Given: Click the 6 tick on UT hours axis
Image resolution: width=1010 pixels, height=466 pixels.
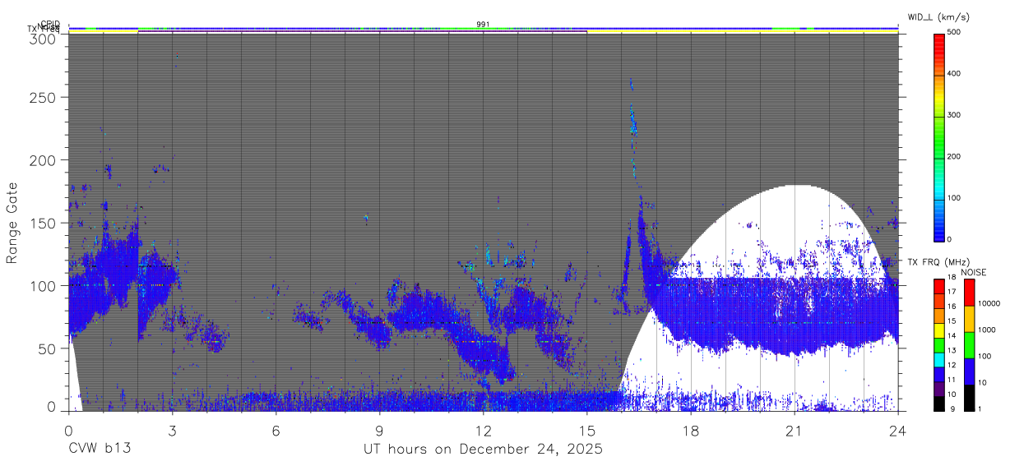Looking at the screenshot, I should pos(276,431).
